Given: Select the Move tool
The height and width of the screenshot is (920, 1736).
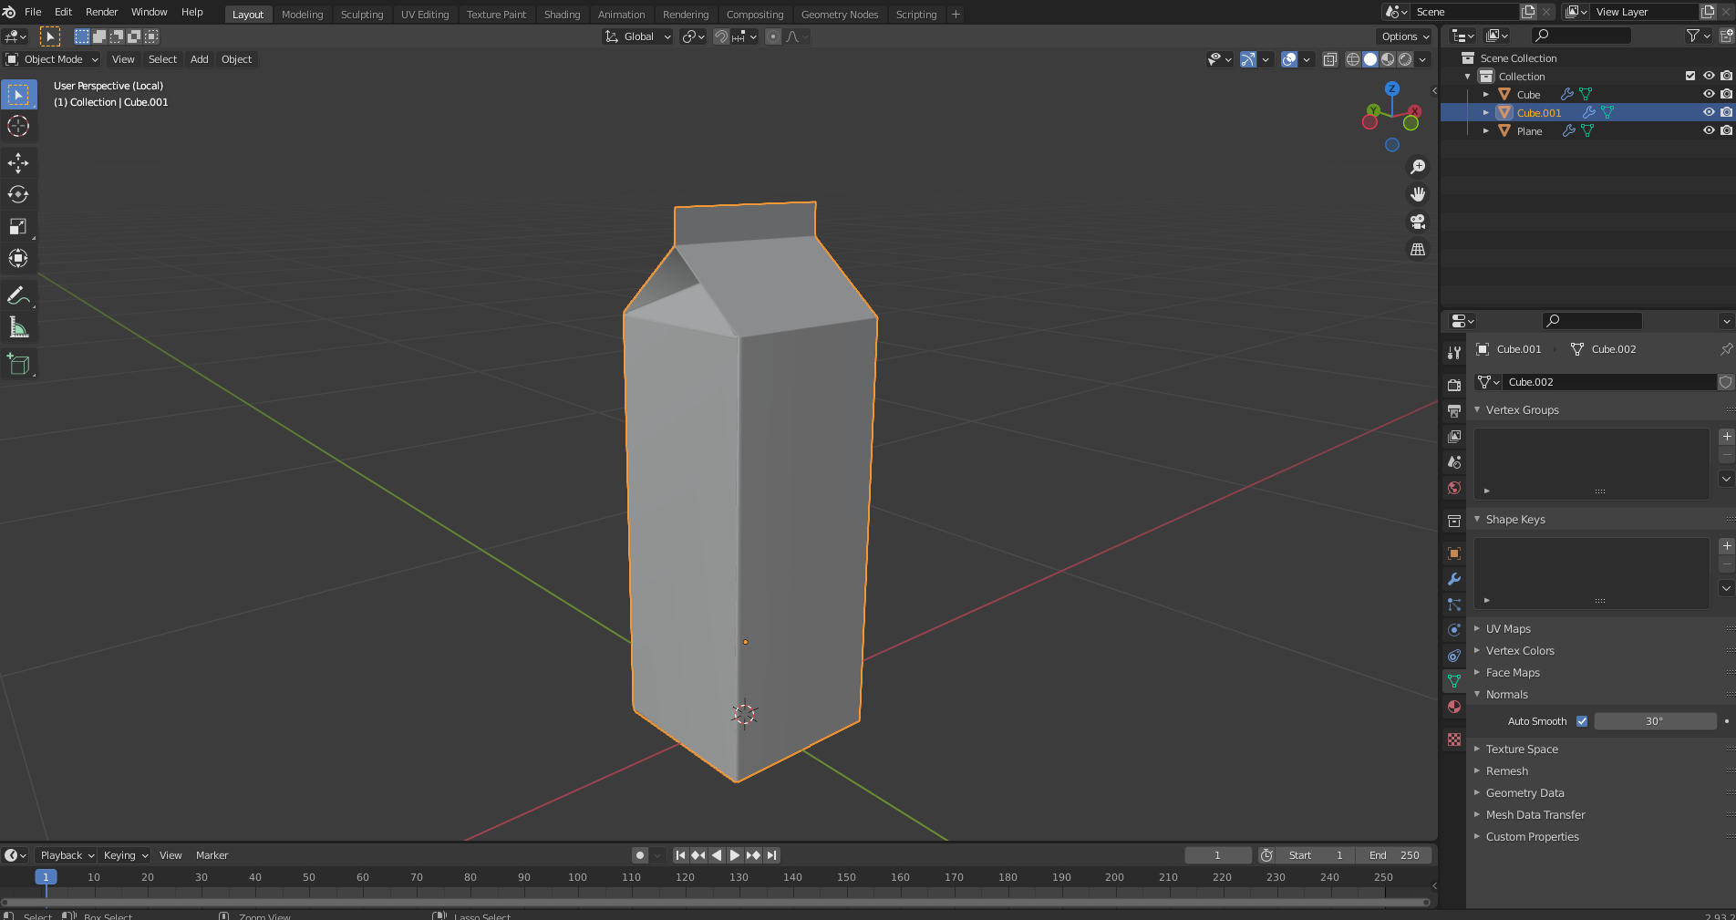Looking at the screenshot, I should (18, 163).
